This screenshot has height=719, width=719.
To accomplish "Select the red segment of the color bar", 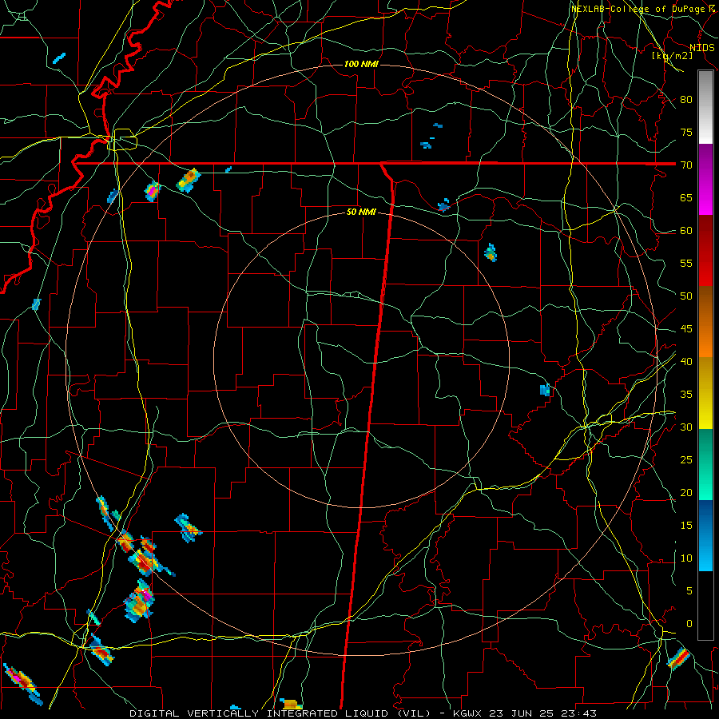I will click(705, 251).
